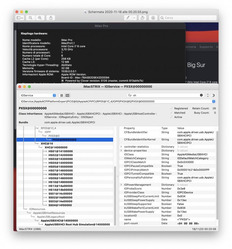Select the IOProbeScore property row
This screenshot has height=249, width=232.
coord(167,189)
